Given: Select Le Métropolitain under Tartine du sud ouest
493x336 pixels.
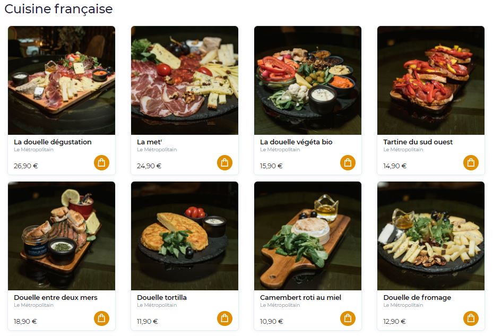Looking at the screenshot, I should pos(403,150).
